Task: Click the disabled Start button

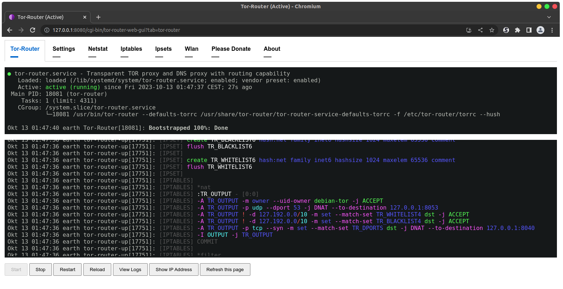Action: (x=16, y=270)
